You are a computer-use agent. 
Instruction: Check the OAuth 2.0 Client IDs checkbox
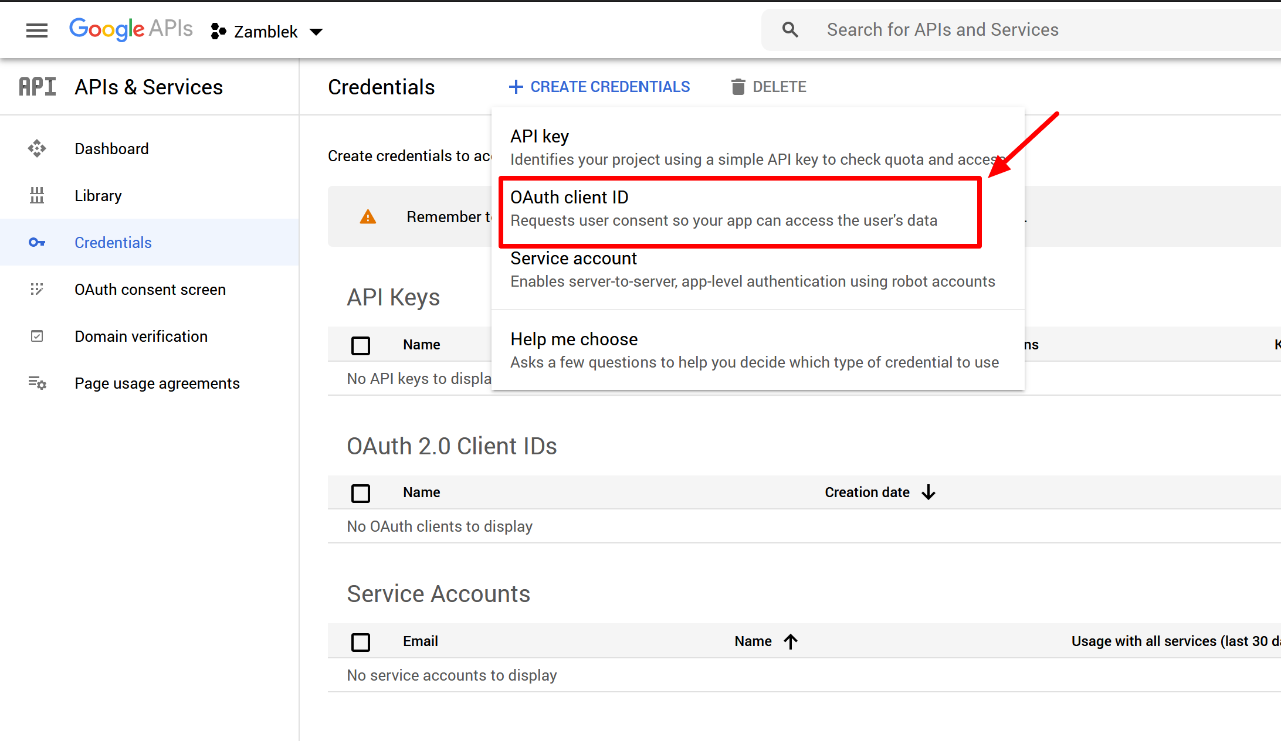coord(361,493)
